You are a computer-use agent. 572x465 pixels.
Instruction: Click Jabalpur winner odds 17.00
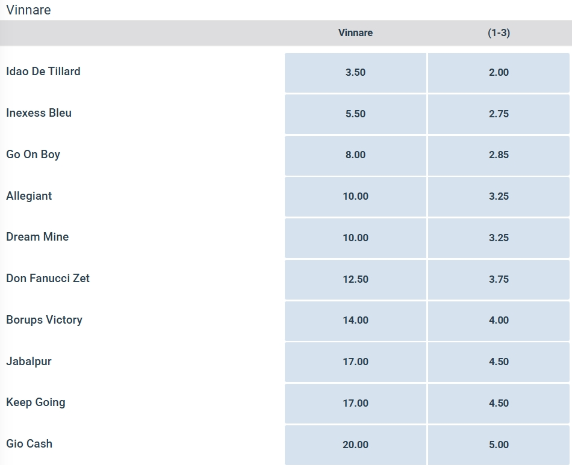(355, 362)
